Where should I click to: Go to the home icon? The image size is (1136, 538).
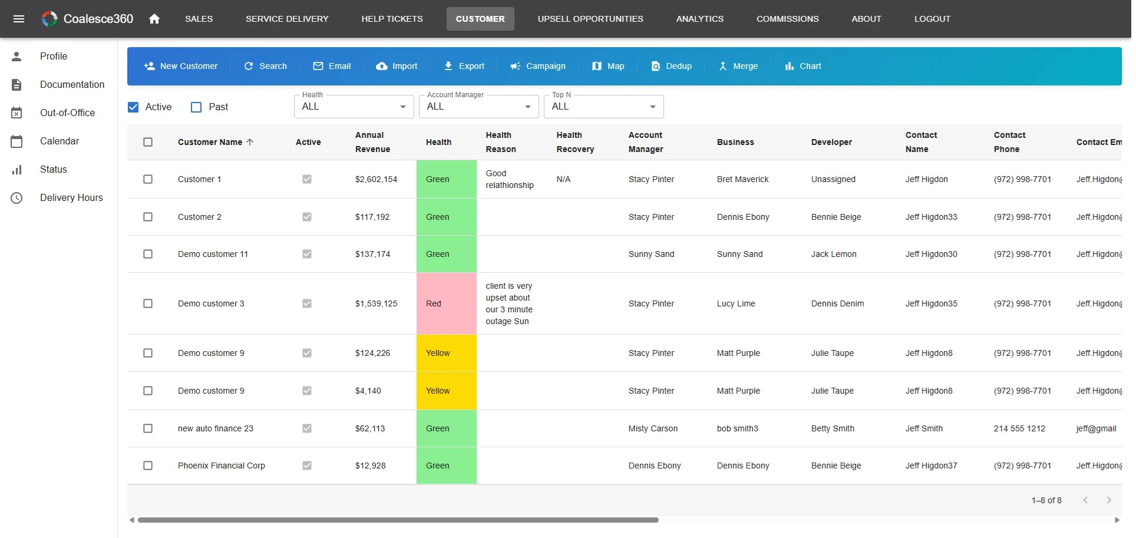tap(154, 19)
